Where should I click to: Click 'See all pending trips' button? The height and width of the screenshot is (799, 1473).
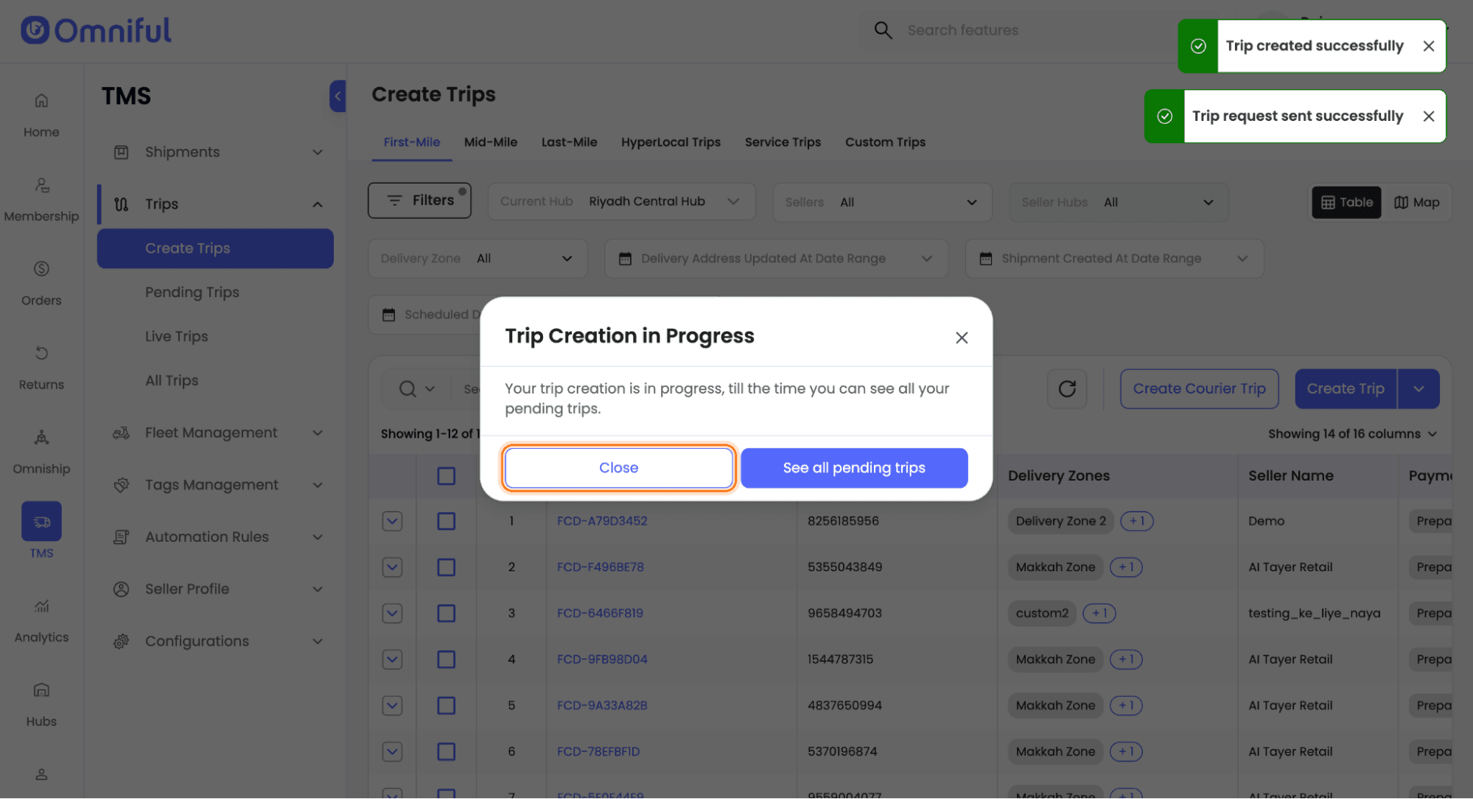pos(853,467)
